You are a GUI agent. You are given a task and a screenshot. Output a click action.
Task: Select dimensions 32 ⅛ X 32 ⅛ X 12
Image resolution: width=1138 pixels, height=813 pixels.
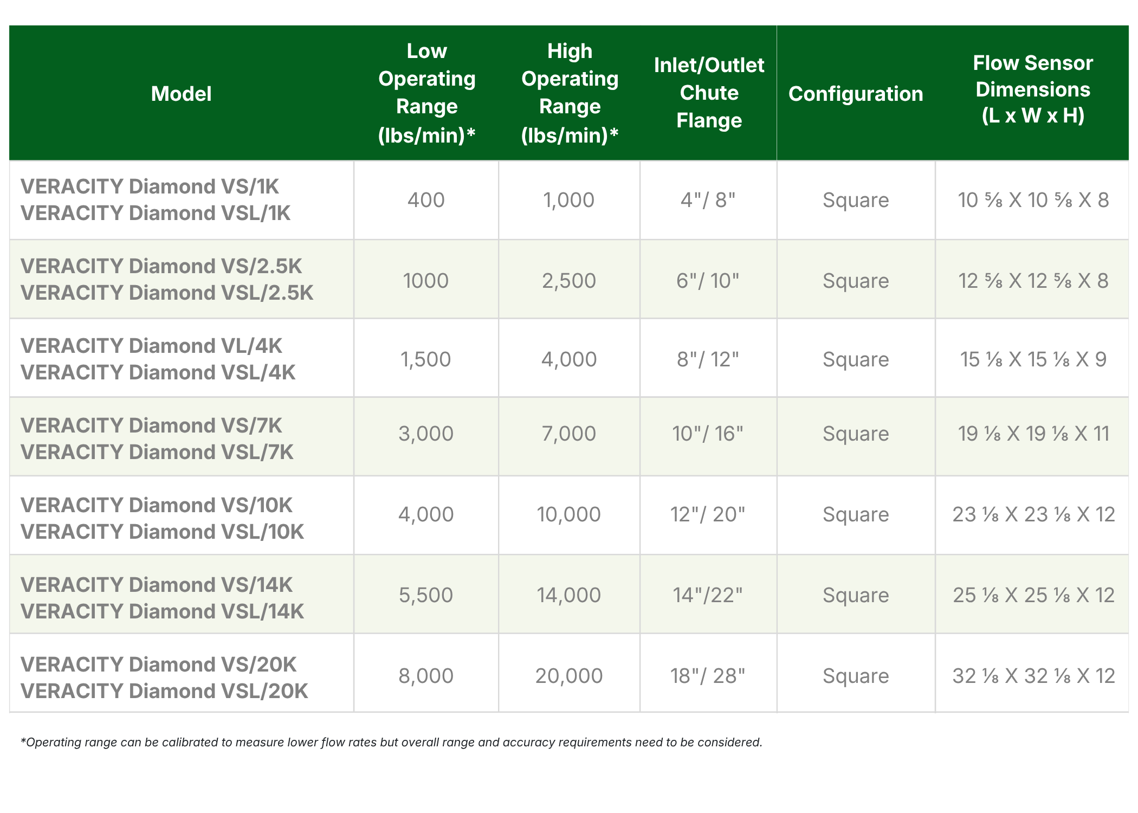1033,676
